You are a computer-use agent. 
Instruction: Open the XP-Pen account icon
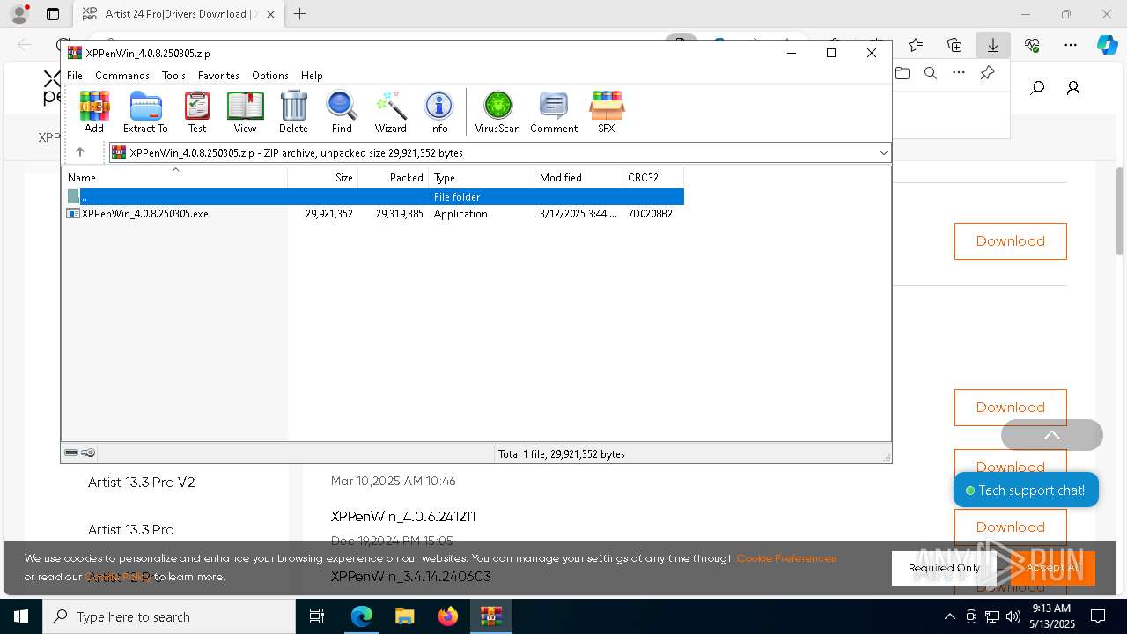[x=1073, y=88]
